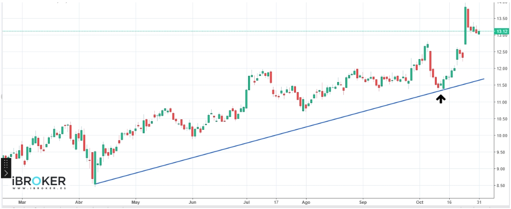
Task: Click the 13.50 price axis label
Action: click(x=502, y=19)
